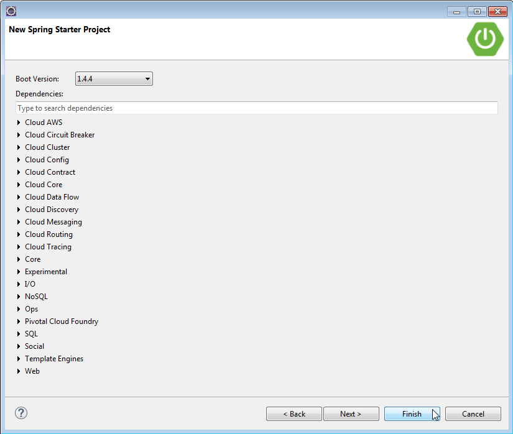Minimize the wizard dialog window
The width and height of the screenshot is (513, 434).
click(457, 12)
